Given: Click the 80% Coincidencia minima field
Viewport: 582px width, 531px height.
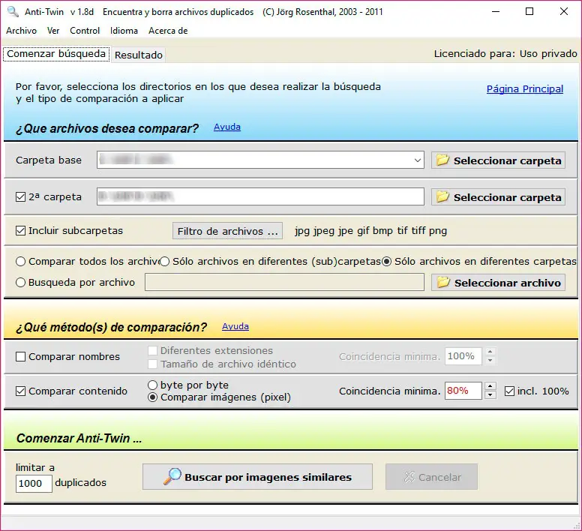Looking at the screenshot, I should coord(463,391).
